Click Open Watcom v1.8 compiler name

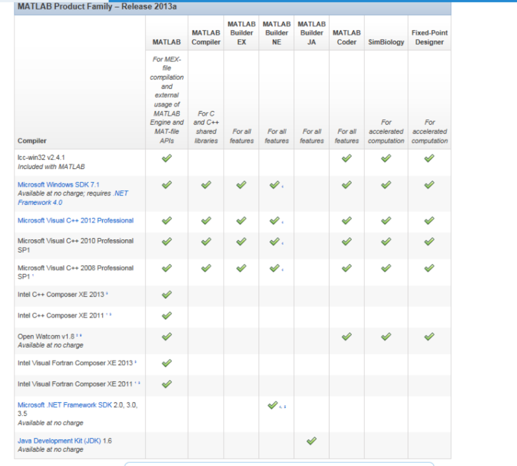(46, 336)
